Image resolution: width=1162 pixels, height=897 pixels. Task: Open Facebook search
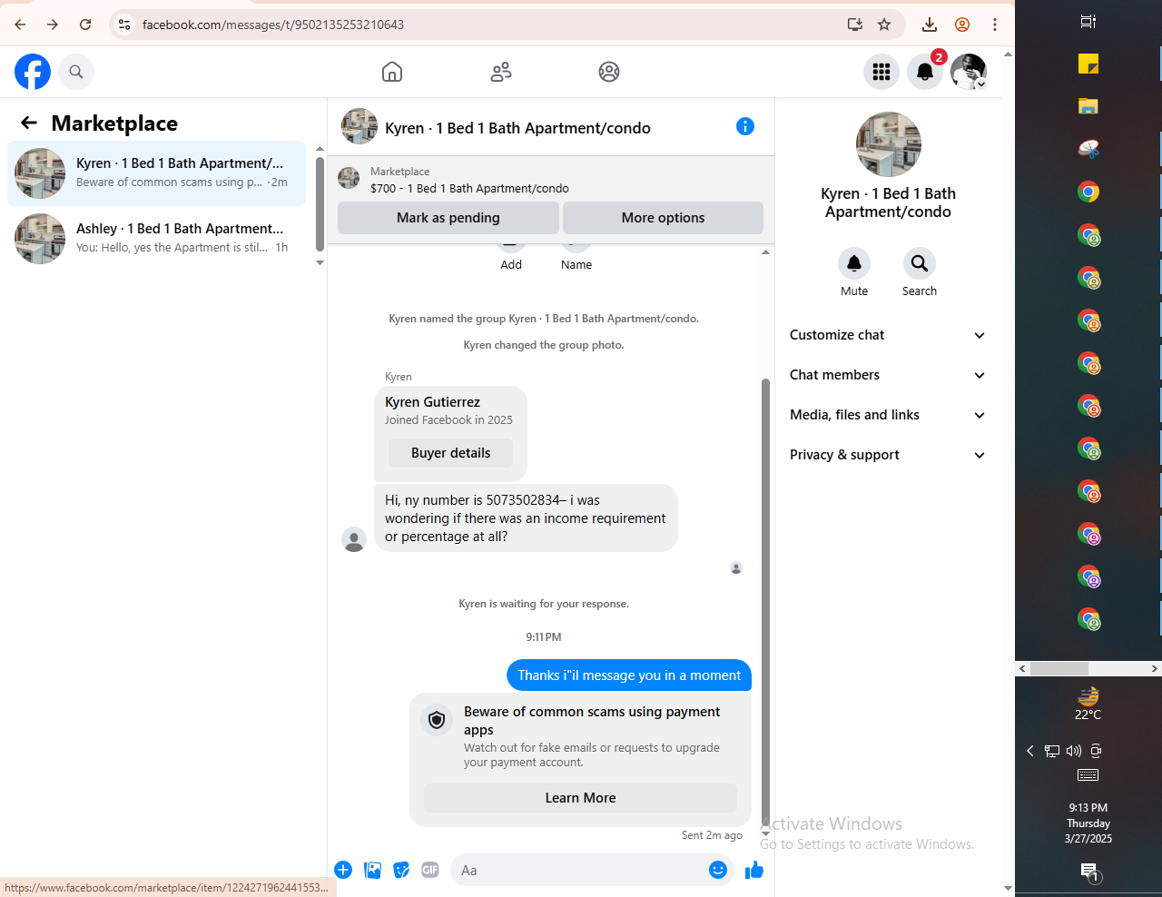76,72
